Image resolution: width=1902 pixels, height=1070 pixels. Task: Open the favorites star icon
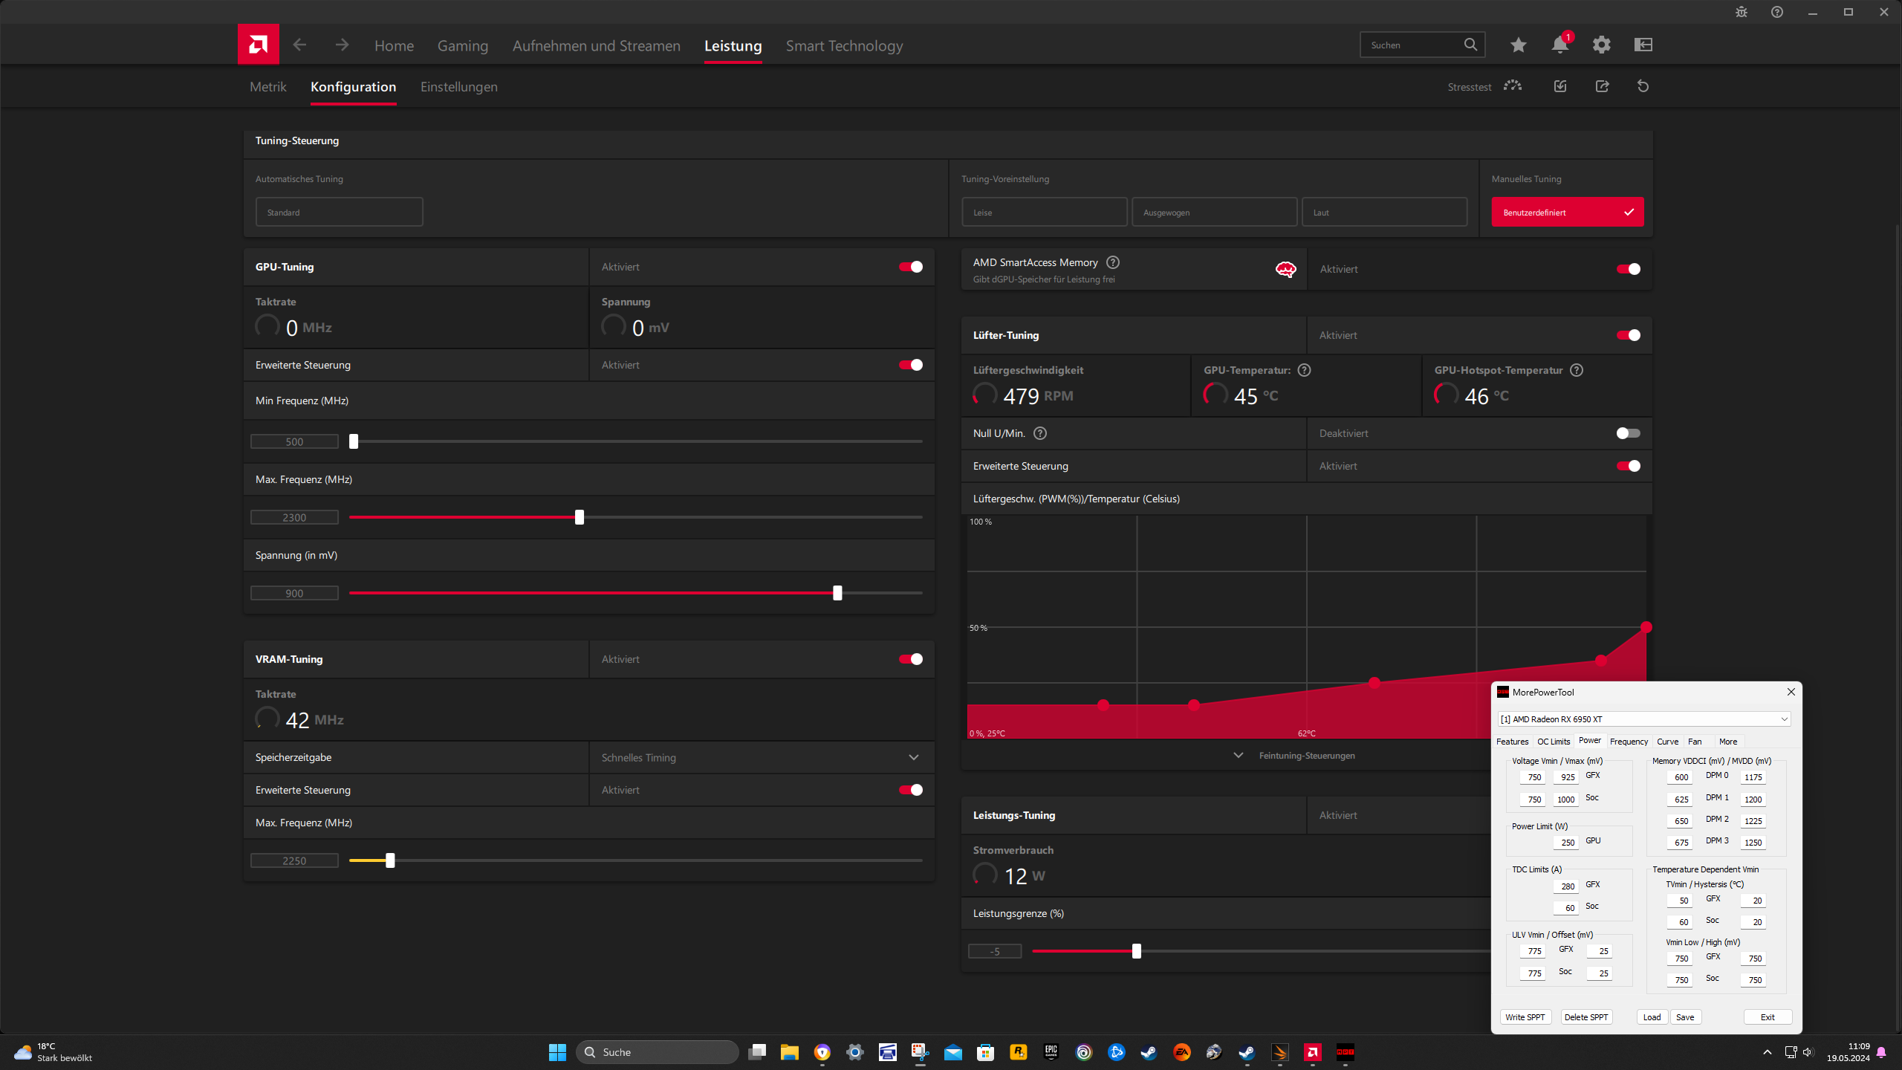coord(1518,45)
